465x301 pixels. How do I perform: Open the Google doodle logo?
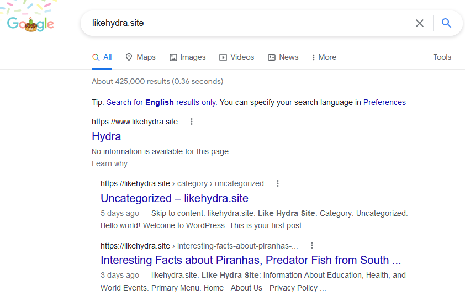pyautogui.click(x=30, y=24)
